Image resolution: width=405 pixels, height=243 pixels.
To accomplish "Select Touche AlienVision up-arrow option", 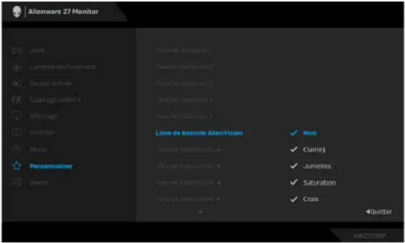I will [x=189, y=149].
